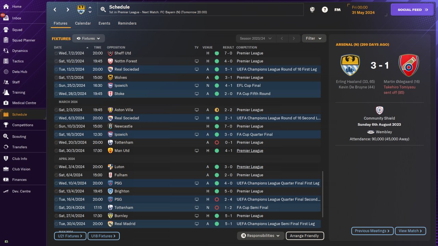The width and height of the screenshot is (438, 246).
Task: Toggle the check circle for Aston Villa fixture
Action: tap(56, 110)
